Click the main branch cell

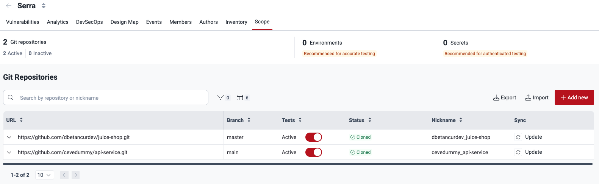233,152
